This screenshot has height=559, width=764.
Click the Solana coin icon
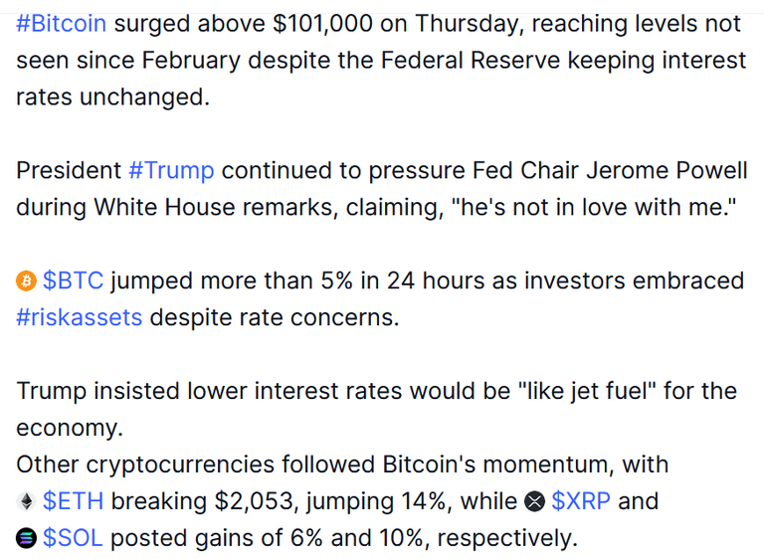(26, 538)
